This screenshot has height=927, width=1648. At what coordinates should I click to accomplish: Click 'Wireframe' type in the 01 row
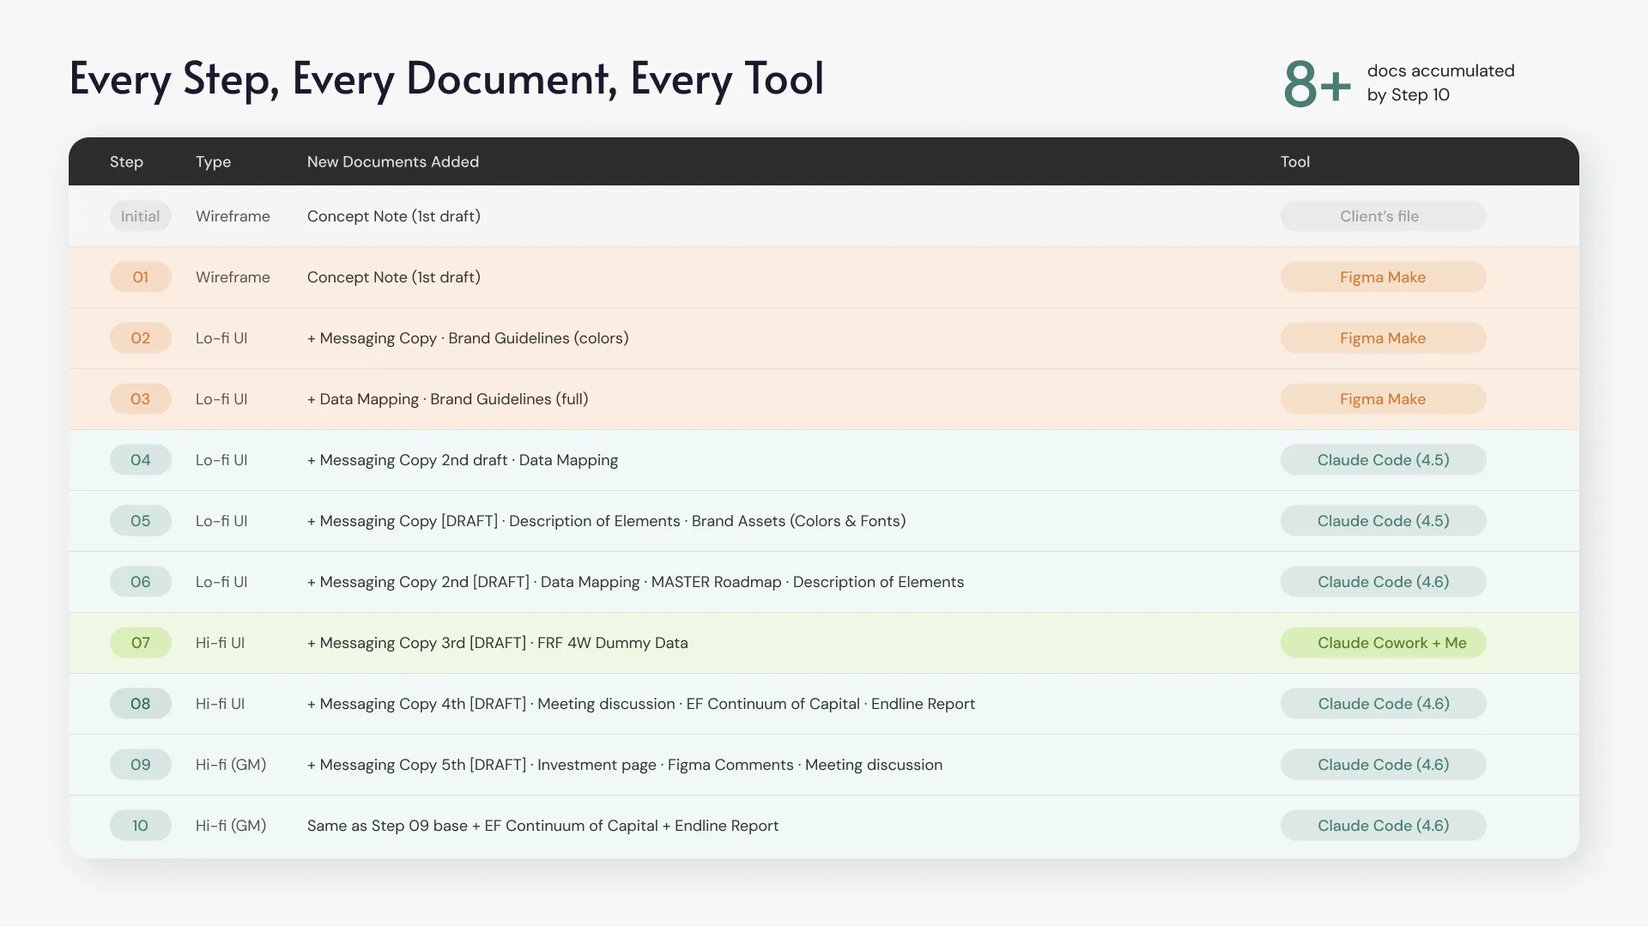click(233, 277)
